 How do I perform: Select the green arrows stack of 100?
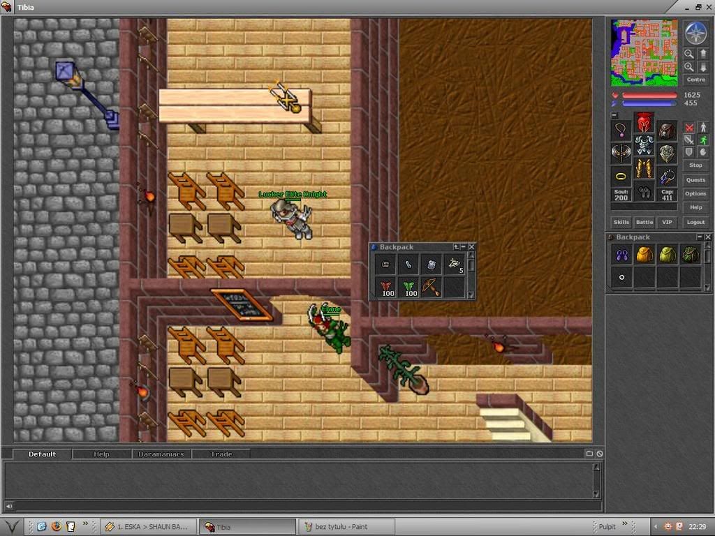point(408,287)
